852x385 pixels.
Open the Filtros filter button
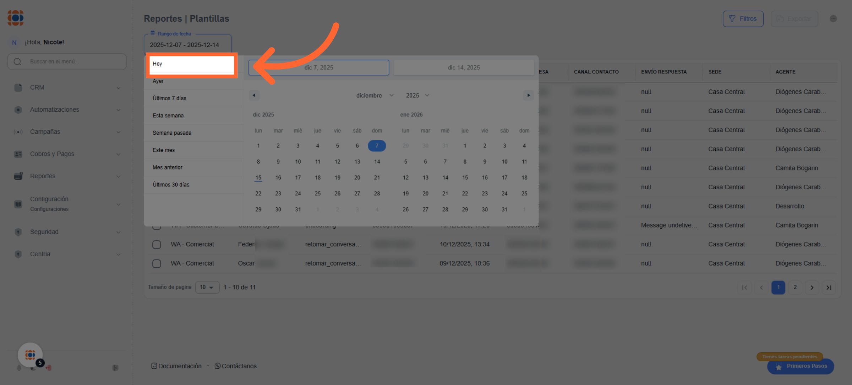[743, 19]
